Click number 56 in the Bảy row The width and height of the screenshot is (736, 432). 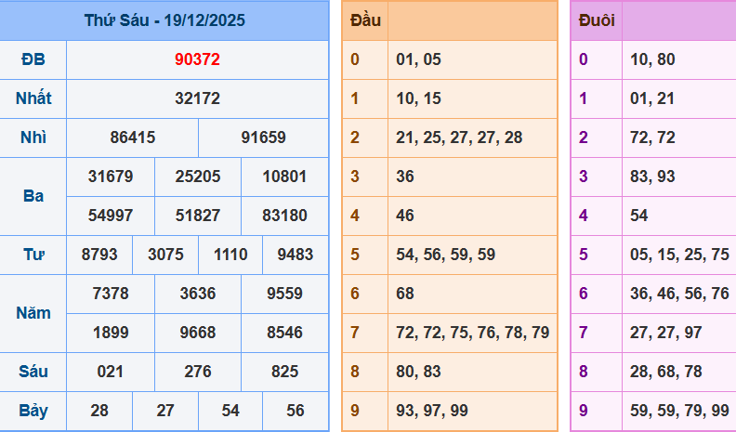[295, 411]
